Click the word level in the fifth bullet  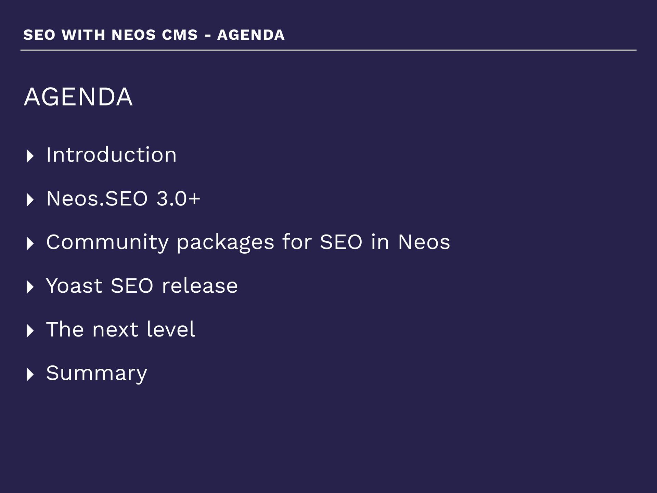click(171, 329)
